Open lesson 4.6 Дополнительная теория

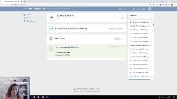[139, 68]
